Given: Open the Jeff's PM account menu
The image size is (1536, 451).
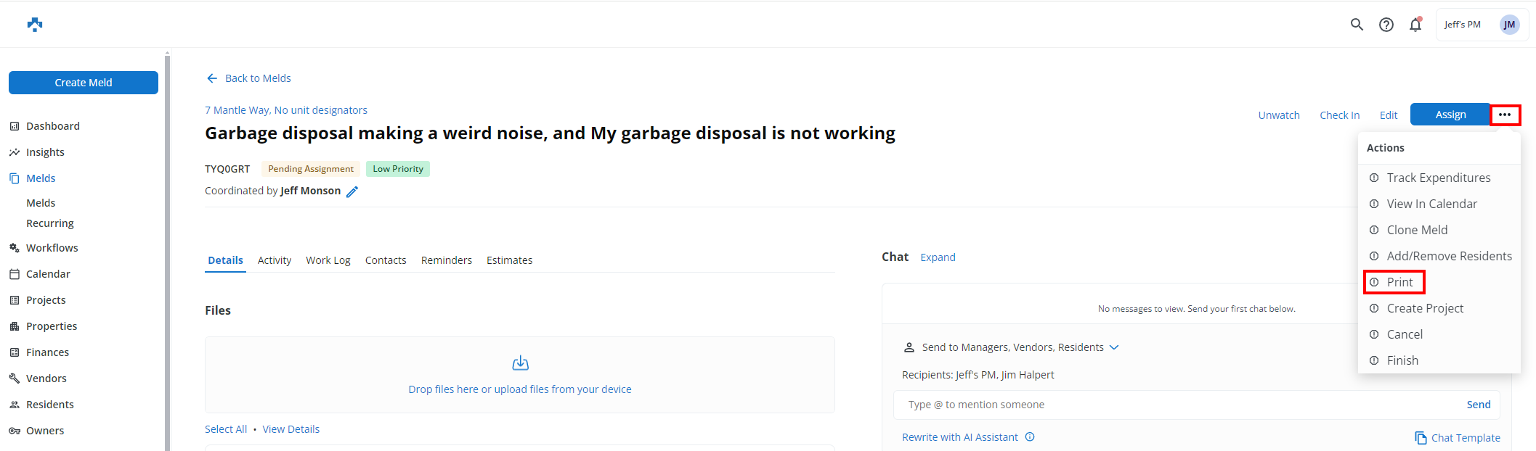Looking at the screenshot, I should click(1482, 25).
